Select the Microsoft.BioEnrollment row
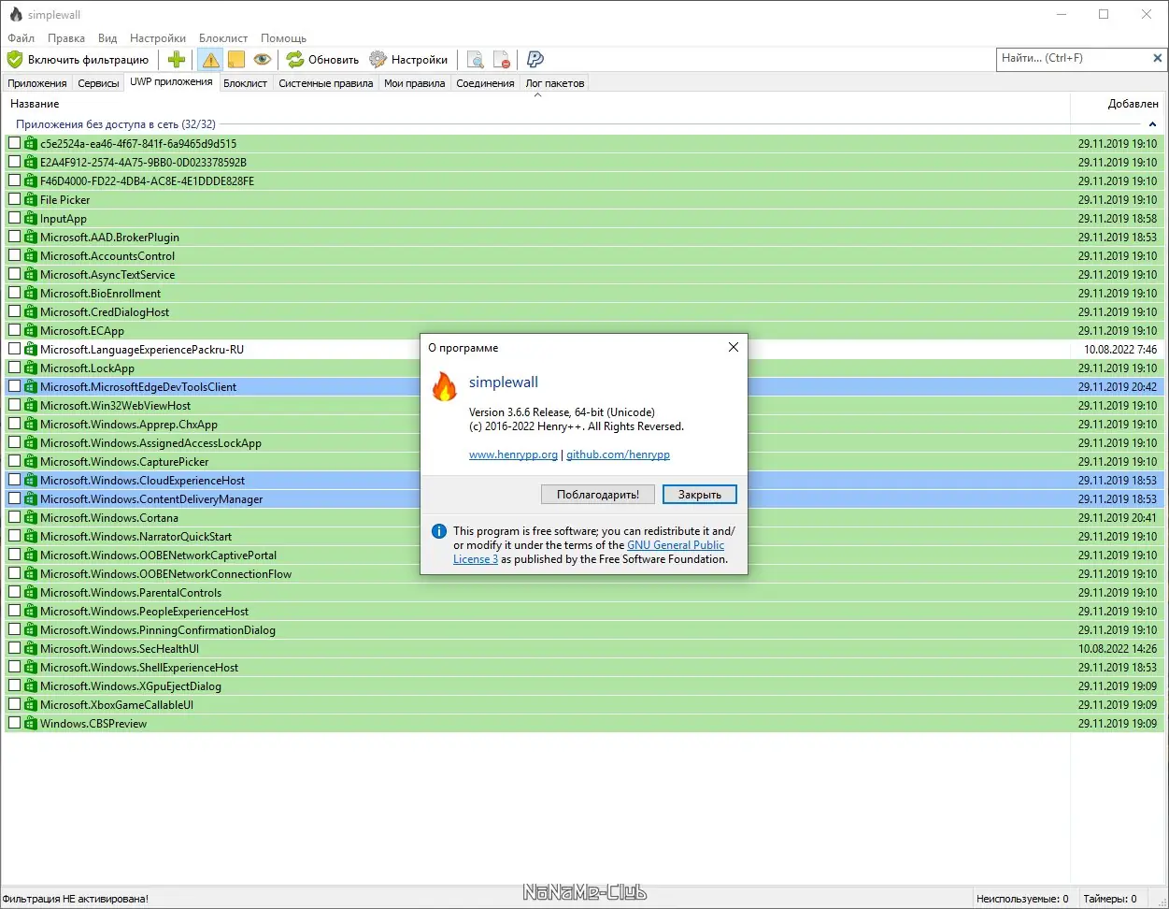The height and width of the screenshot is (909, 1169). 583,294
